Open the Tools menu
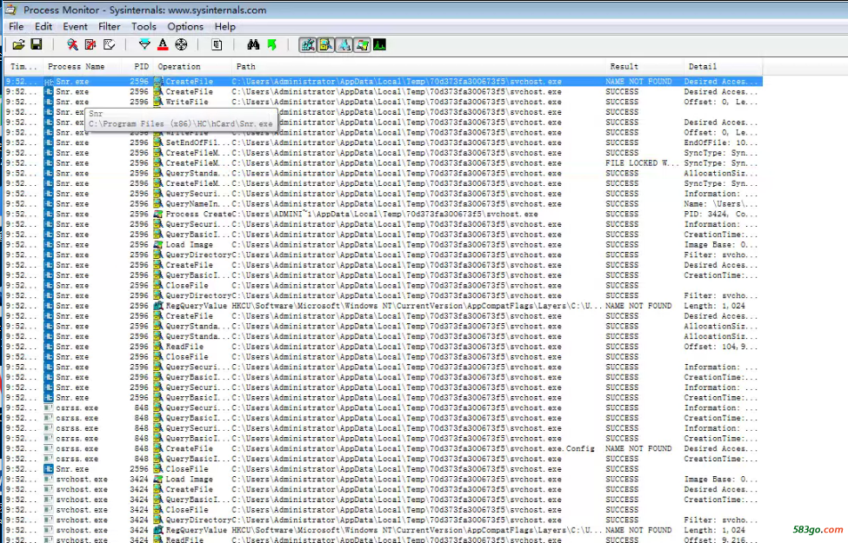The image size is (848, 543). [144, 26]
